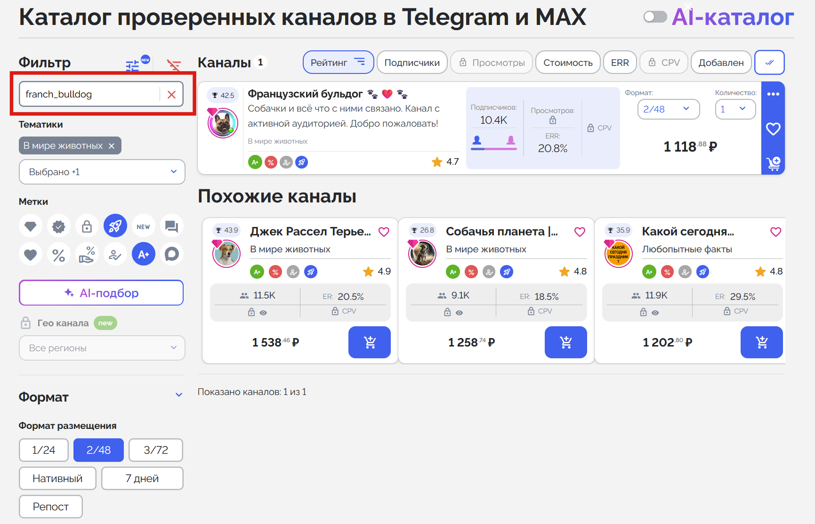Toggle the lock mark filter icon
The height and width of the screenshot is (524, 815).
coord(87,226)
